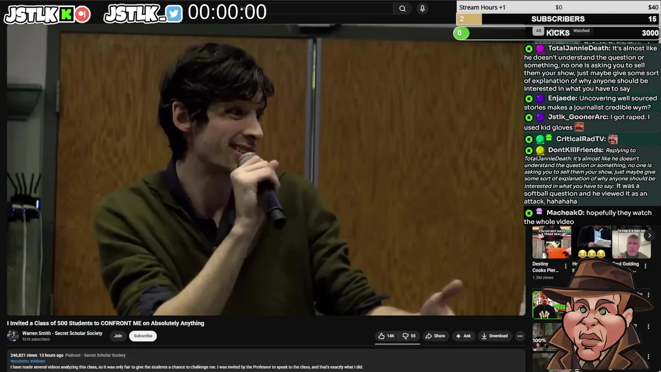Click the #debate hashtag

(37, 361)
